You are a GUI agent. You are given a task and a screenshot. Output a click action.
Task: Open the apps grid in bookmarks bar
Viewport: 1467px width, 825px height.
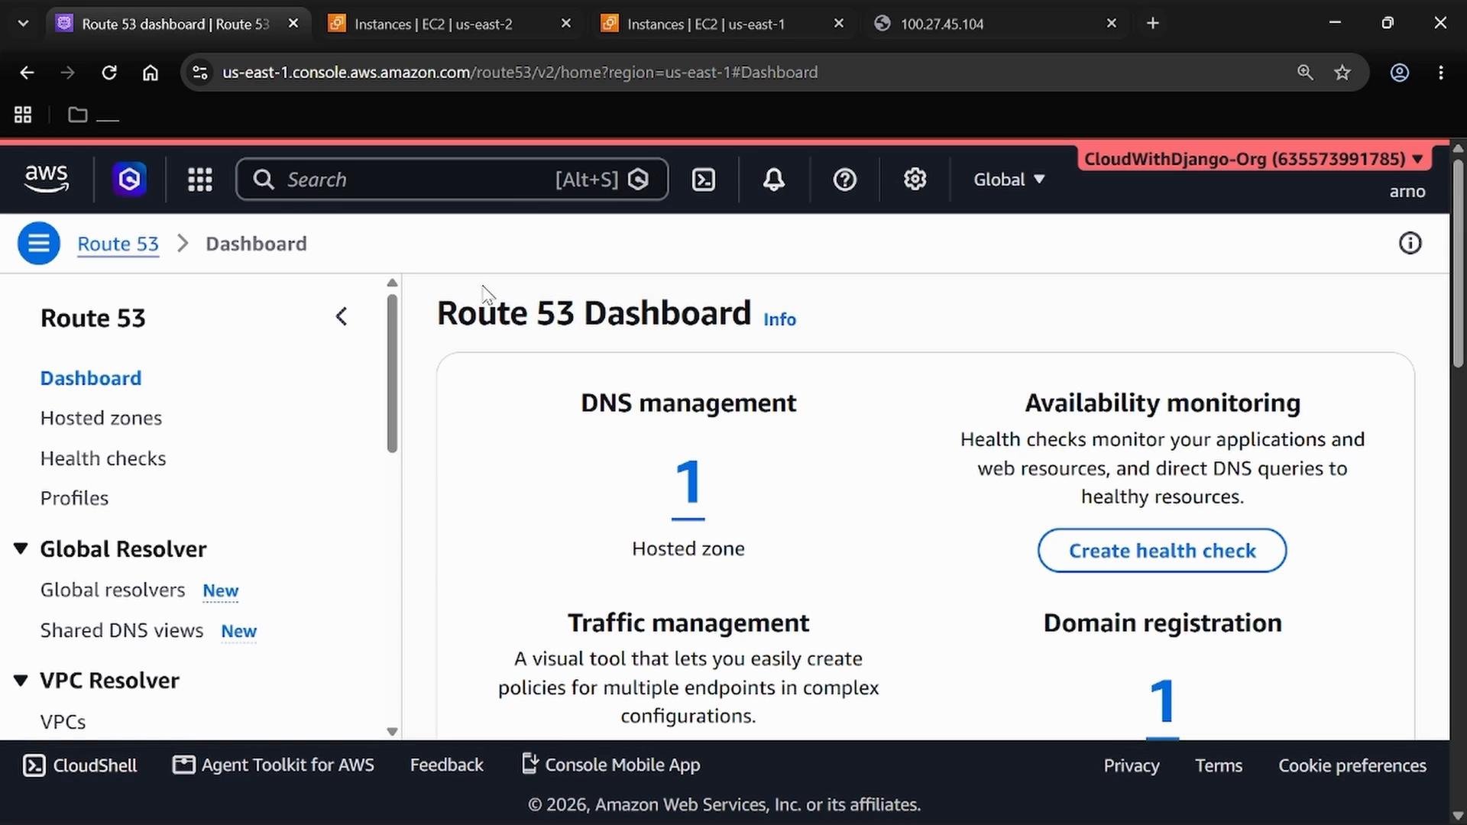[x=23, y=115]
